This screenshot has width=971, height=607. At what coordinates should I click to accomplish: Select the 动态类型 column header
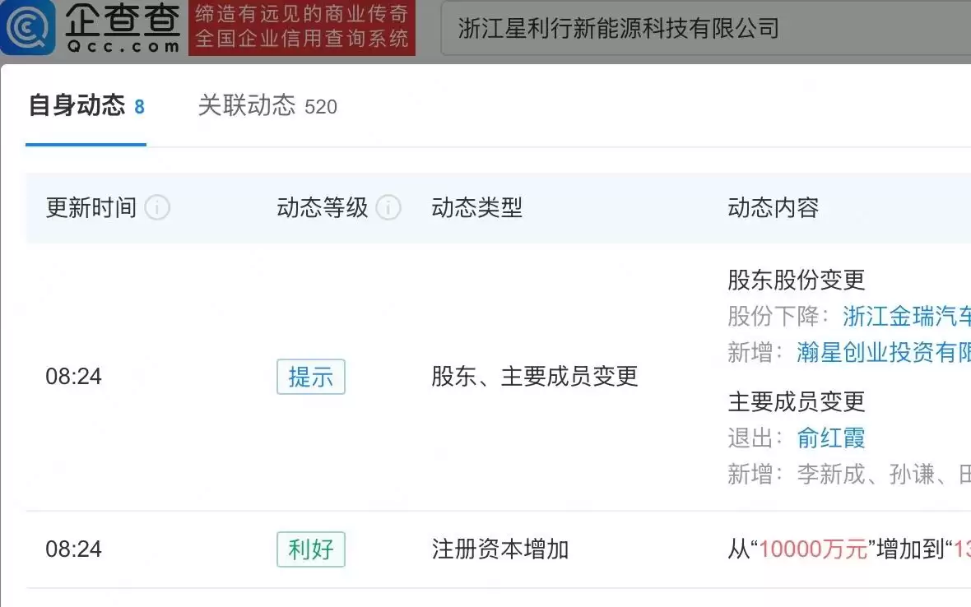476,207
